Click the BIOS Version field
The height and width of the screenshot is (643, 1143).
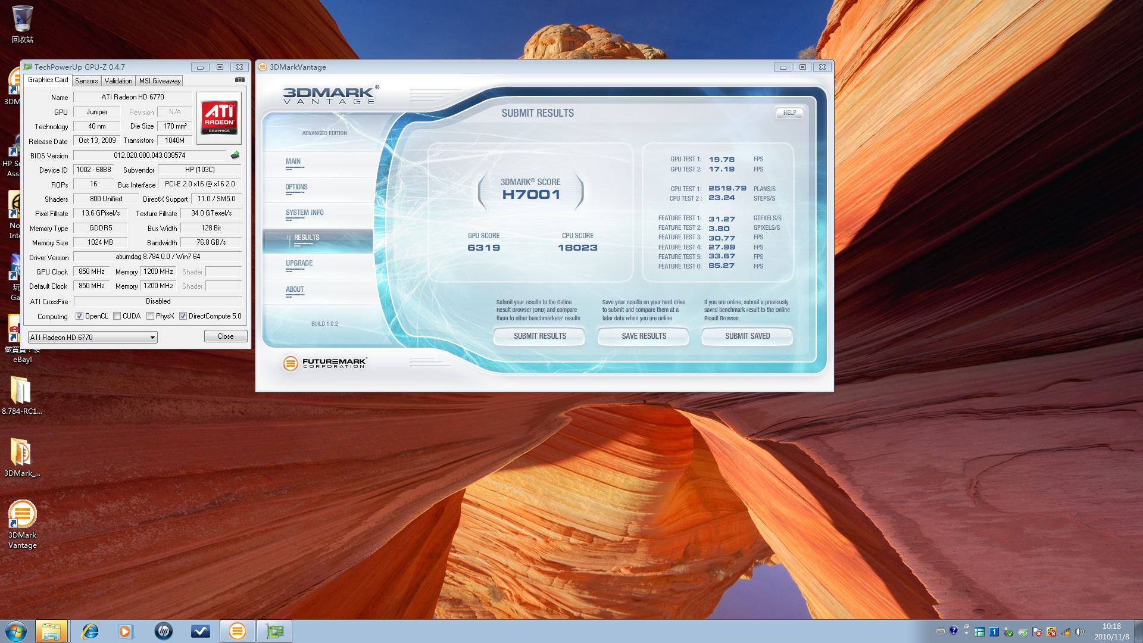[x=149, y=155]
